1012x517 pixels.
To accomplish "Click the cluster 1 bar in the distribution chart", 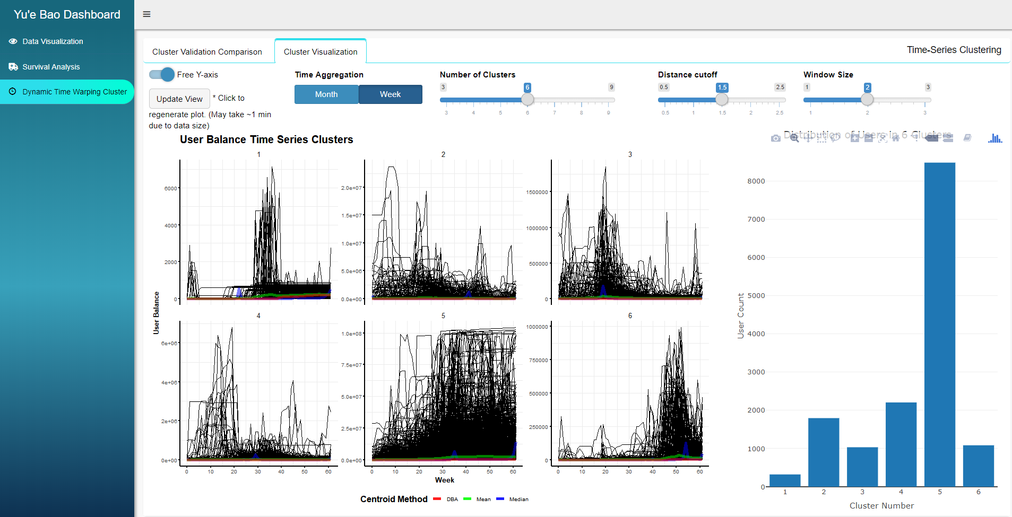I will point(785,480).
